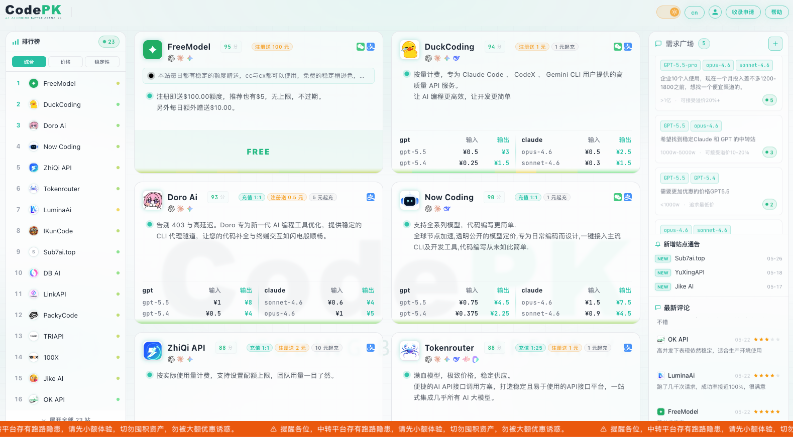Click the 最新评论 comment icon

click(x=658, y=308)
